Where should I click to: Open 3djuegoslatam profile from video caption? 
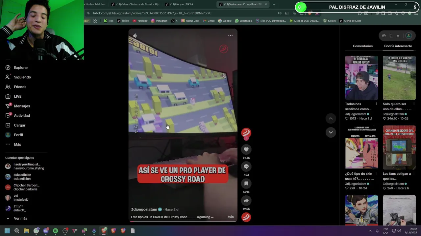pyautogui.click(x=144, y=209)
